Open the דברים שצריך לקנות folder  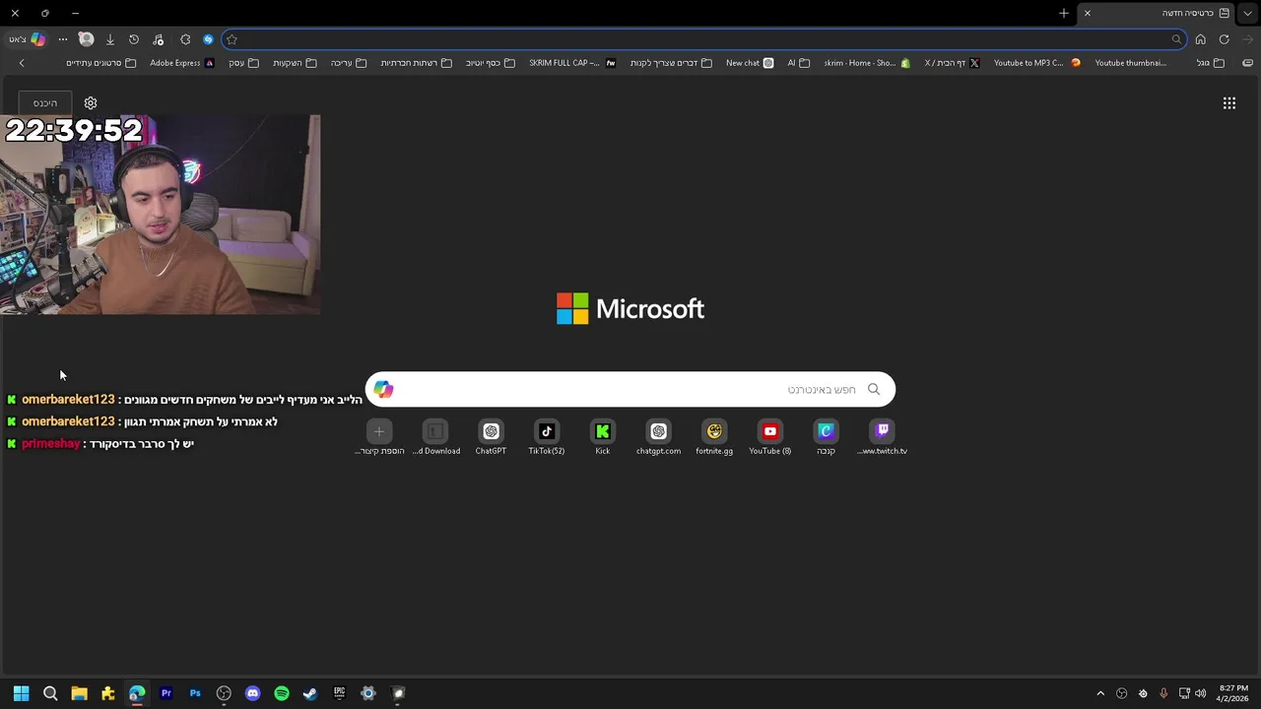(x=670, y=63)
